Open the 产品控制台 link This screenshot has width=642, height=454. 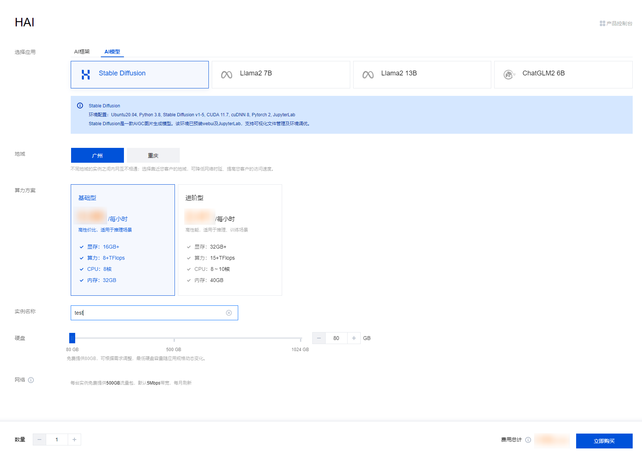616,23
